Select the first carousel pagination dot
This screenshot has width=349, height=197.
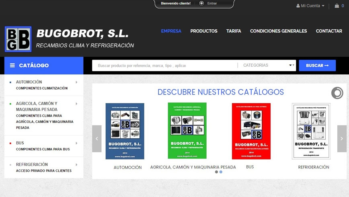coord(216,172)
